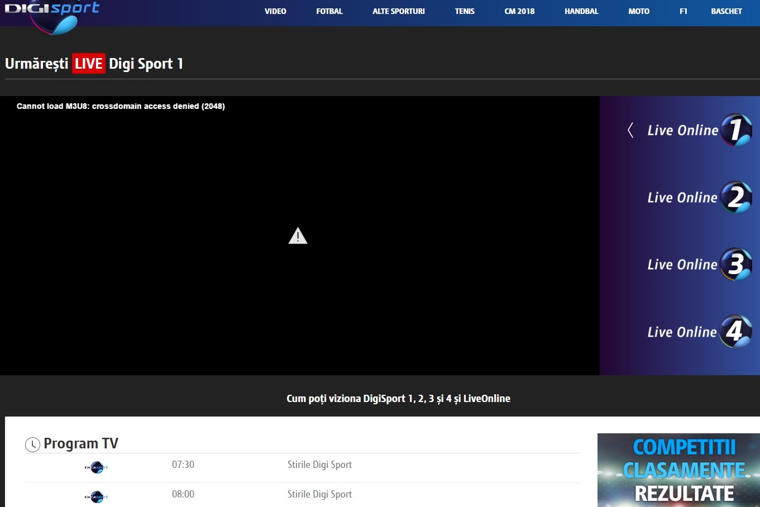
Task: Open the TENIS menu item
Action: click(x=465, y=11)
